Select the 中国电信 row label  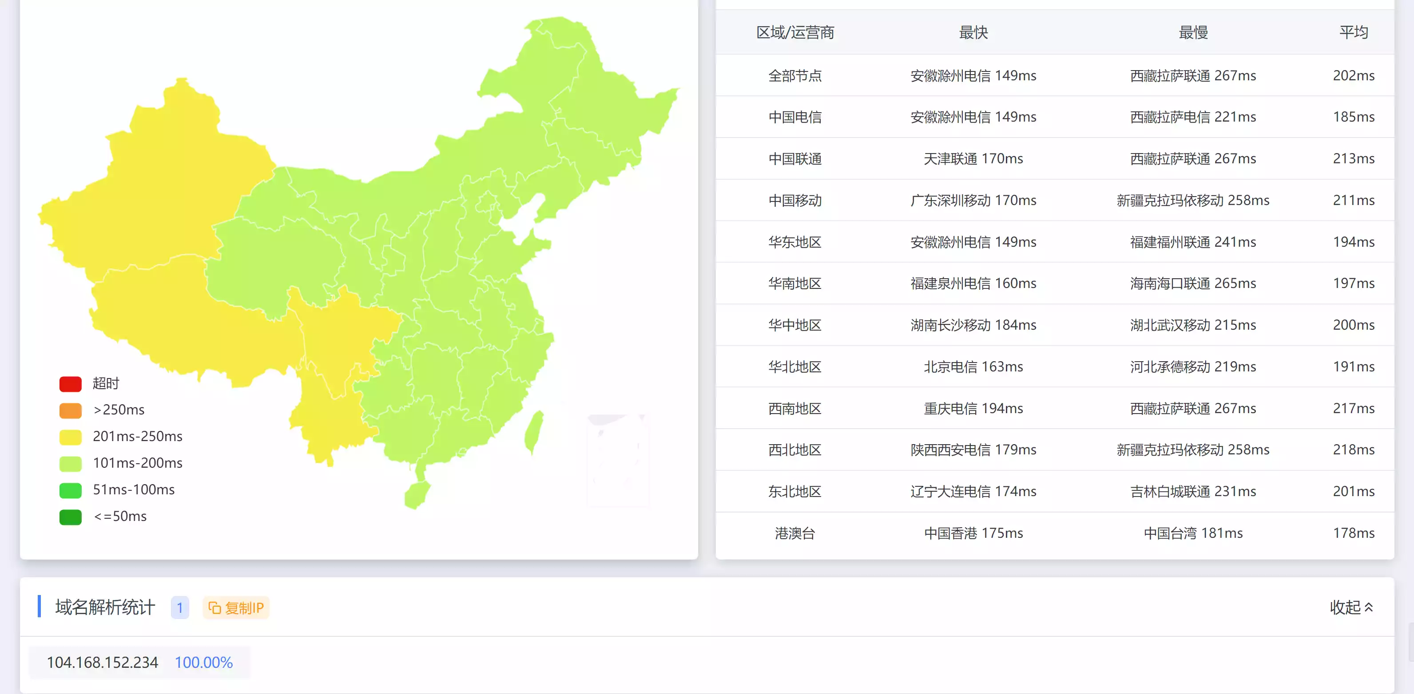(x=795, y=117)
